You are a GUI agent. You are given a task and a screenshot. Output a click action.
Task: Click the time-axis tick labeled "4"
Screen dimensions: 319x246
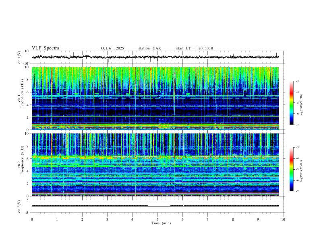point(133,219)
